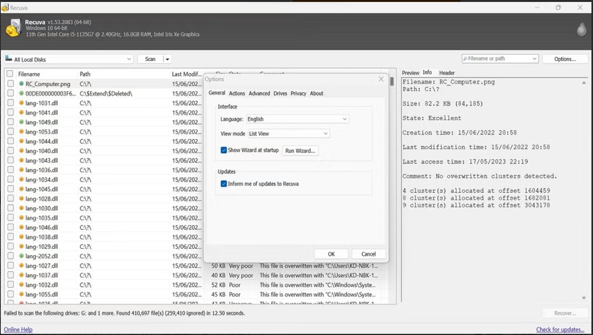Open the About tab in Options
Image resolution: width=593 pixels, height=335 pixels.
[x=317, y=93]
